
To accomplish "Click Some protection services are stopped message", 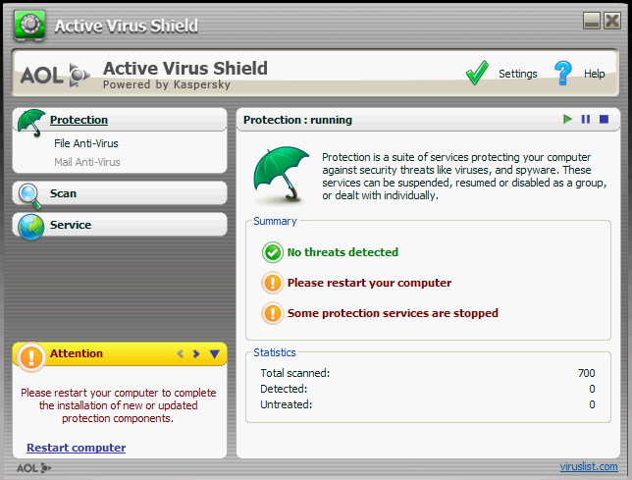I will click(x=393, y=313).
